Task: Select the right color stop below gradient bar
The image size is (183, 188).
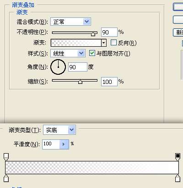Action: [x=178, y=178]
